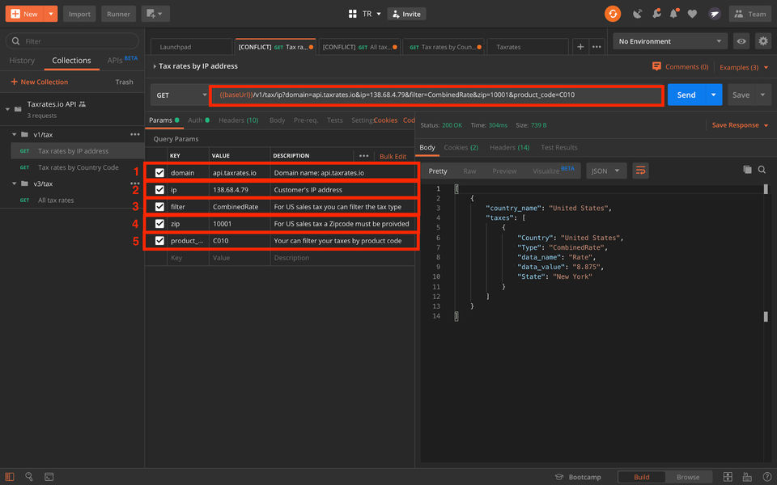Open Find and Replace in status bar
Image resolution: width=777 pixels, height=485 pixels.
point(29,477)
